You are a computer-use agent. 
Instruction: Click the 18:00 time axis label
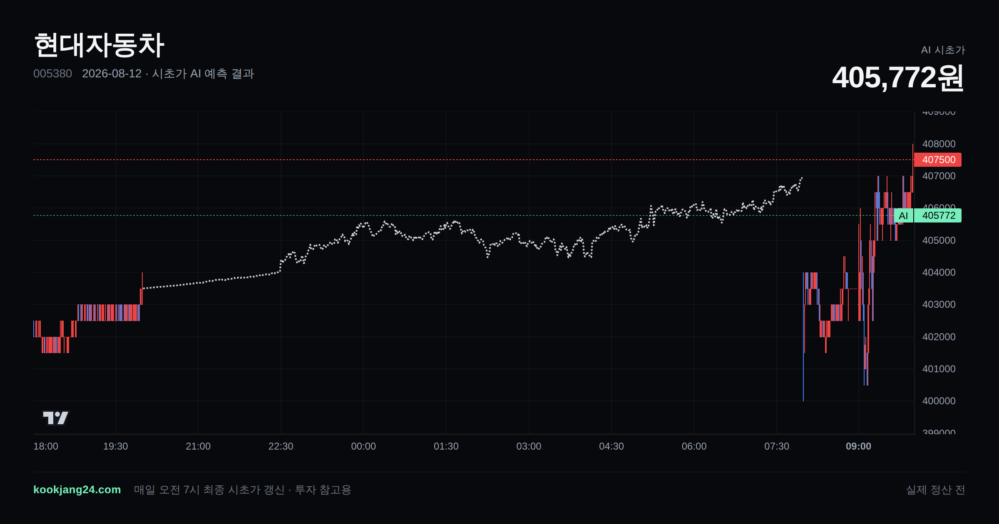click(x=46, y=446)
